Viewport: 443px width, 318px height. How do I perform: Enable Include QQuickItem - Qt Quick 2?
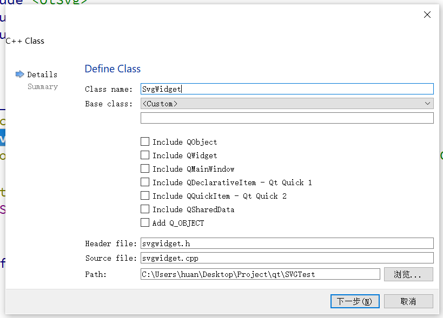(x=145, y=196)
